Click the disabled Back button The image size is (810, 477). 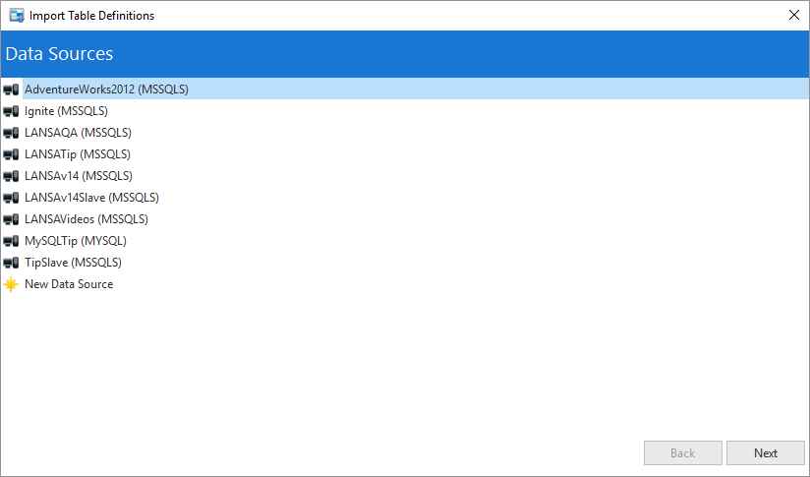[x=683, y=453]
